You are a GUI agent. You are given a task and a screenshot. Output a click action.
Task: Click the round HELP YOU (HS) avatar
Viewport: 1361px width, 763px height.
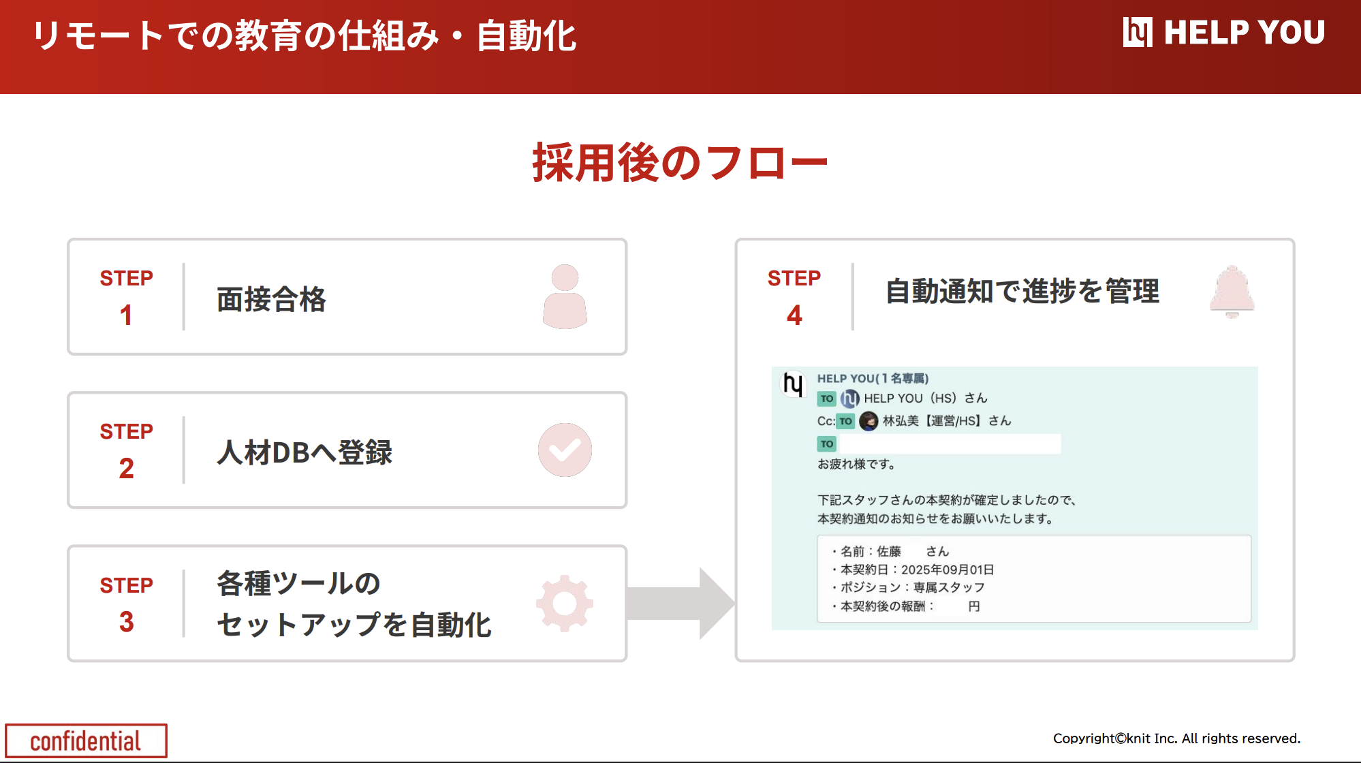(849, 399)
